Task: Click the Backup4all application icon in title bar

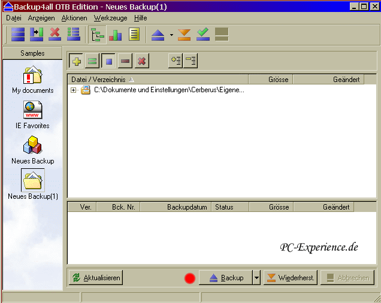Action: [x=8, y=7]
